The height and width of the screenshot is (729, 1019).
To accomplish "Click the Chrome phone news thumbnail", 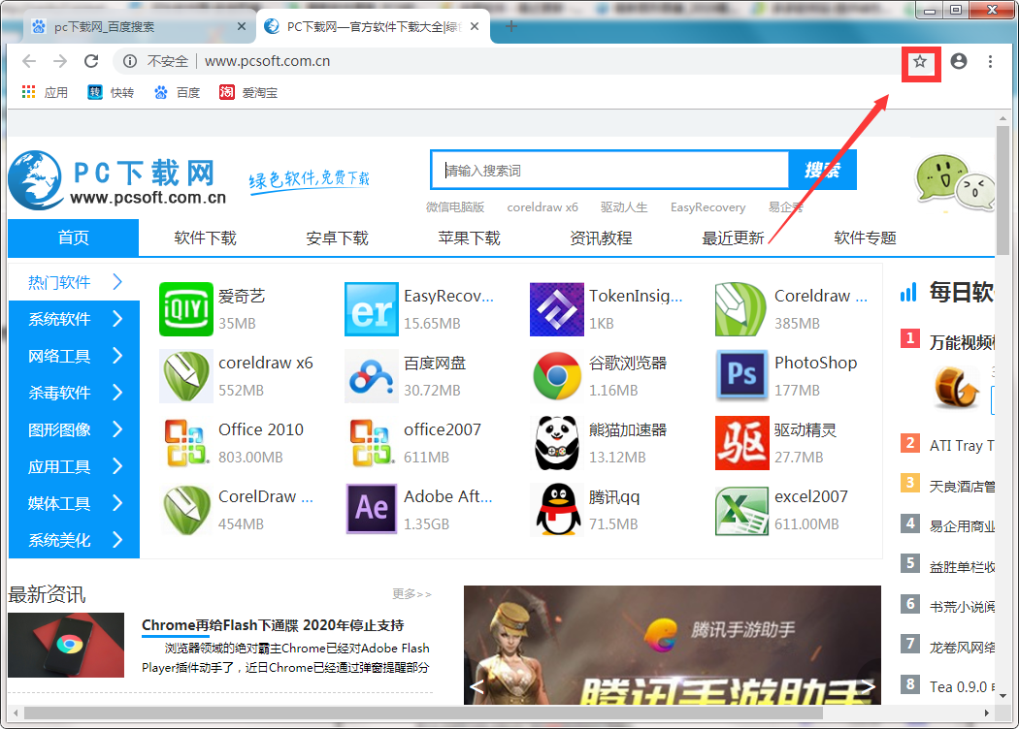I will click(66, 645).
